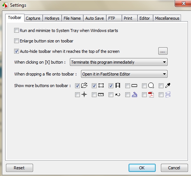
Task: Click the rectangular capture icon
Action: click(101, 86)
